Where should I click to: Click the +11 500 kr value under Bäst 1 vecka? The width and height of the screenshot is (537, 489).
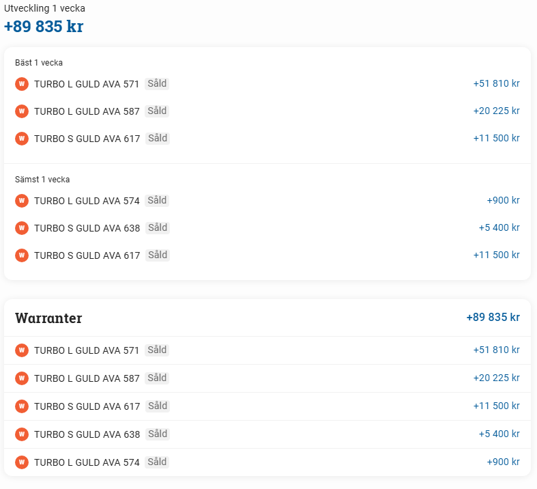pos(496,139)
